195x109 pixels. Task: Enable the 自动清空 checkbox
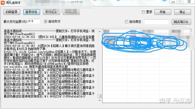[x=126, y=22]
